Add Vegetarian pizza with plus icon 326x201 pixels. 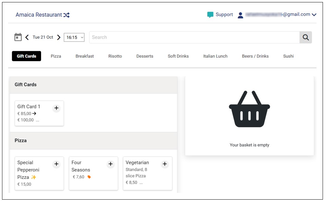[x=165, y=164]
